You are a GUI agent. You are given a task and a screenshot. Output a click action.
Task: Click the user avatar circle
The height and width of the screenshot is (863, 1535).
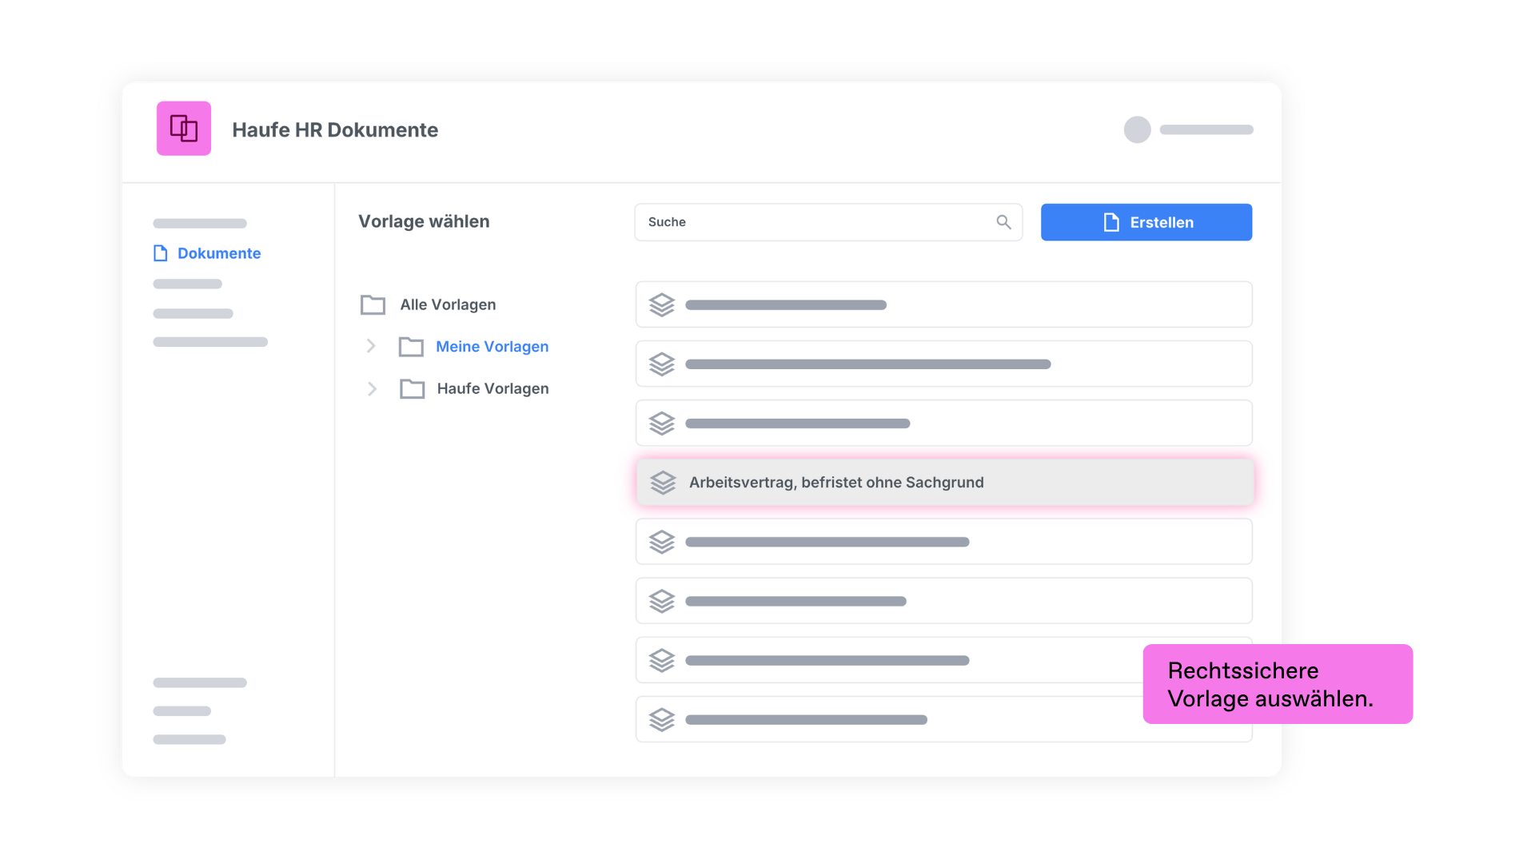point(1137,129)
